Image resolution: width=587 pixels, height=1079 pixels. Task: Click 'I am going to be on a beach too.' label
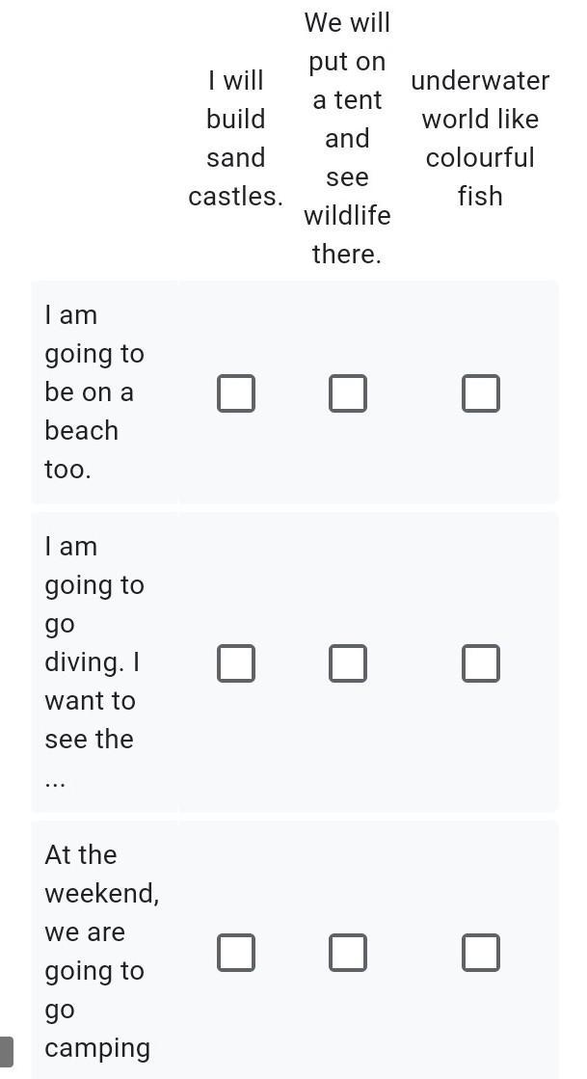coord(93,391)
